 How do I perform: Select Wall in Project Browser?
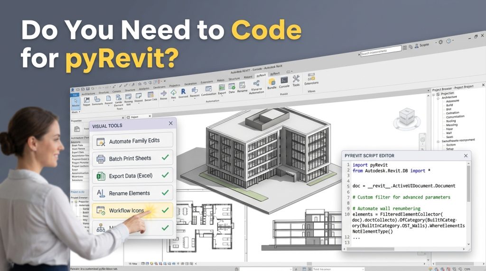(x=449, y=133)
